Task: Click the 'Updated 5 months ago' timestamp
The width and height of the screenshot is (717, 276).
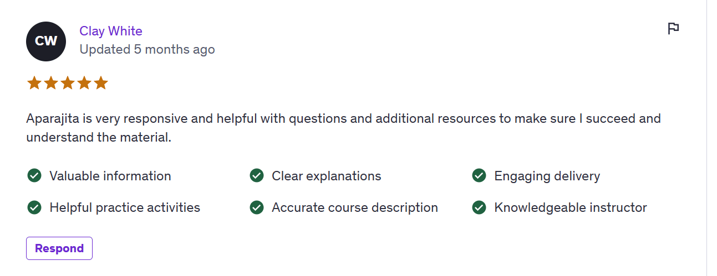Action: (x=147, y=49)
